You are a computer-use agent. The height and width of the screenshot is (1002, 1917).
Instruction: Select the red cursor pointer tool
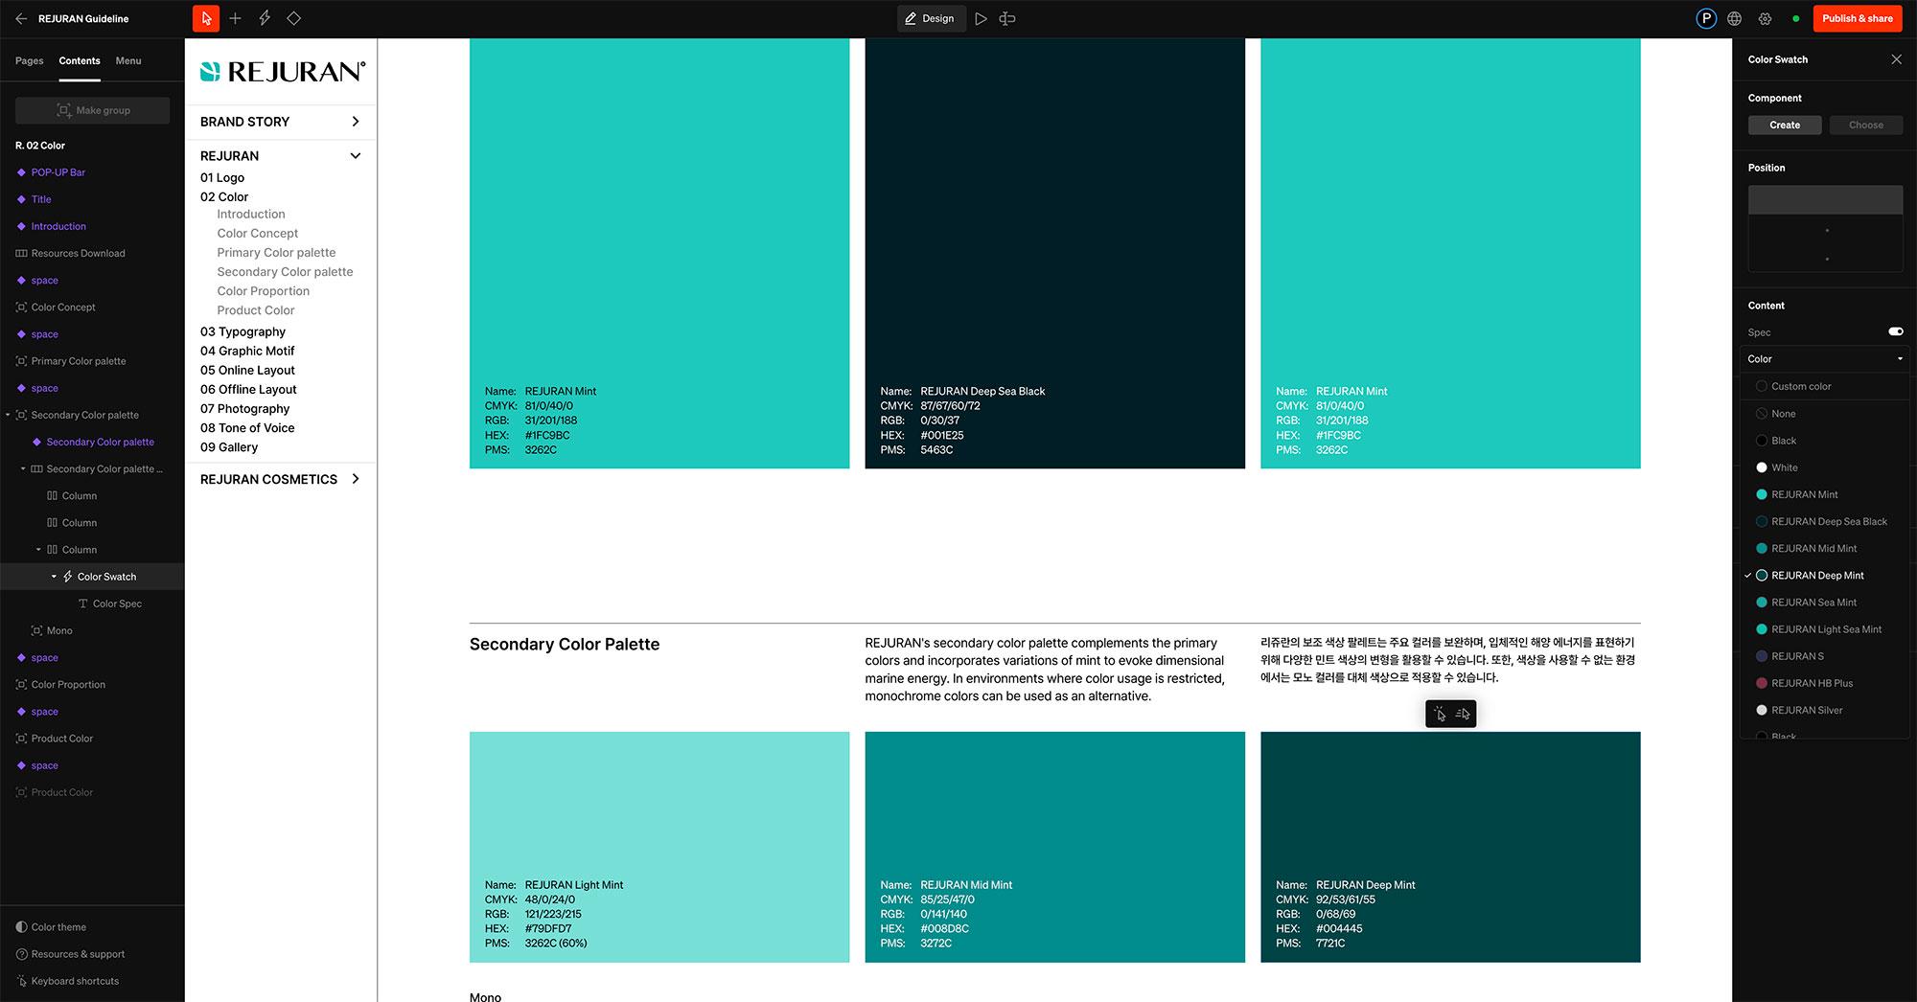[x=205, y=18]
